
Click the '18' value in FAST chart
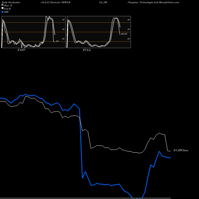57,41
